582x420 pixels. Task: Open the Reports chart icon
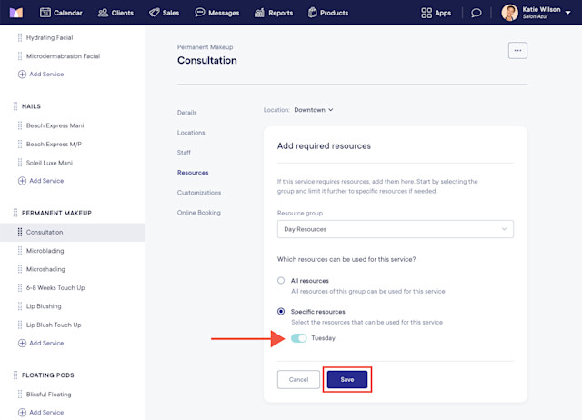point(259,13)
